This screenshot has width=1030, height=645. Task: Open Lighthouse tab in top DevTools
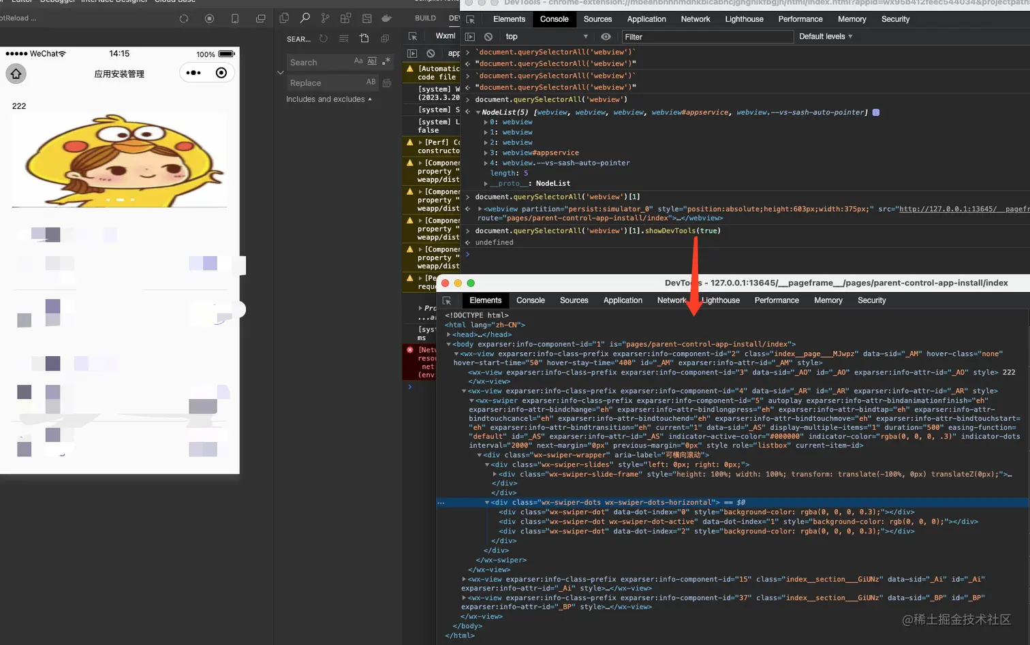744,19
